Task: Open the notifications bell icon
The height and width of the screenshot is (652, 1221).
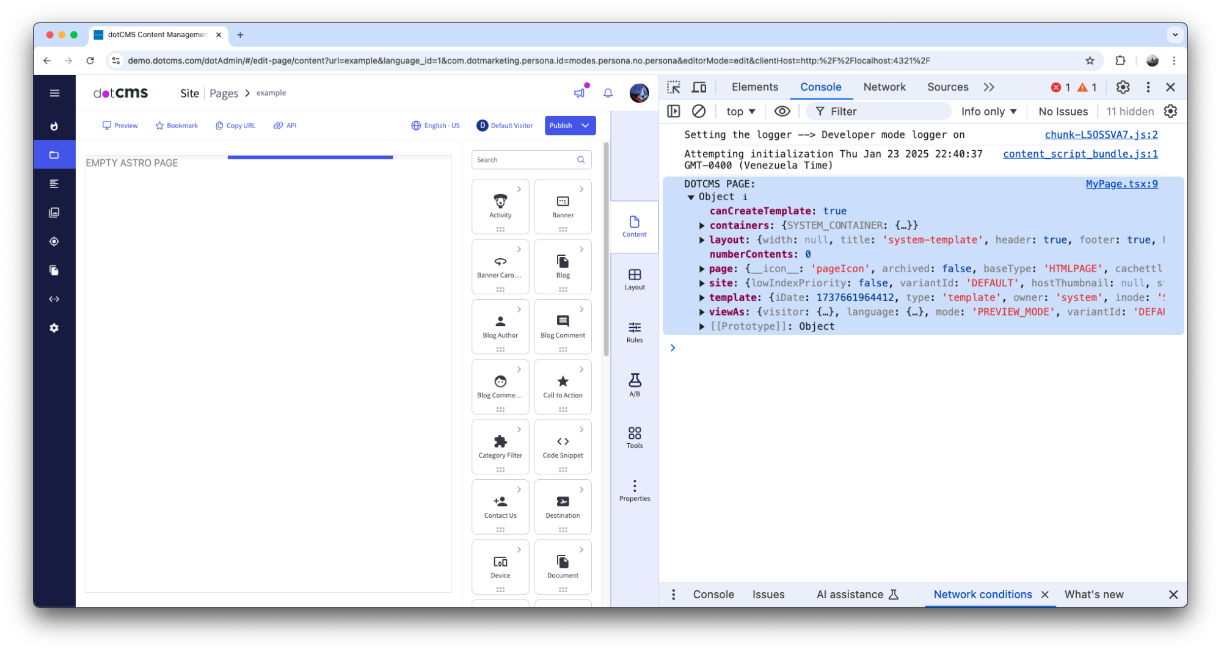Action: [608, 93]
